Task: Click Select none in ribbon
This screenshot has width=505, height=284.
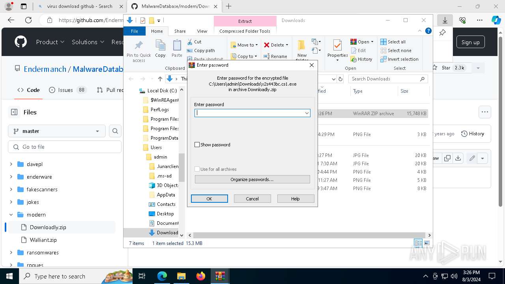Action: click(x=396, y=50)
